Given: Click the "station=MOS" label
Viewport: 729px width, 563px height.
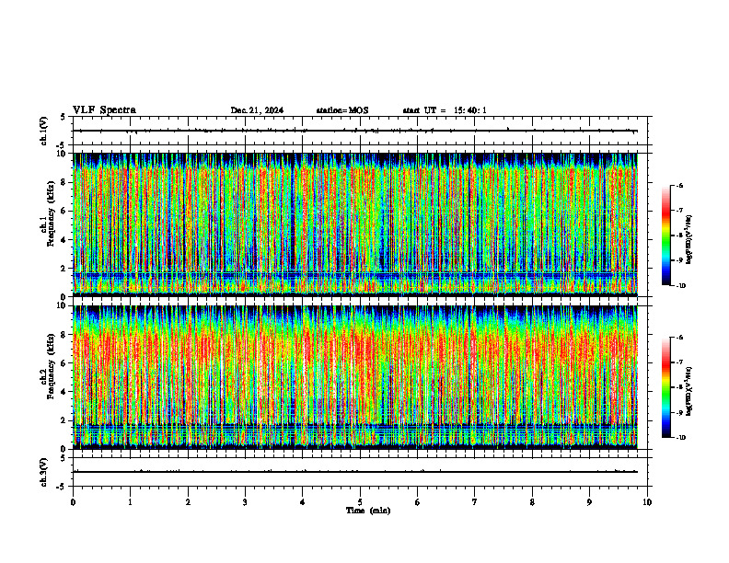Looking at the screenshot, I should click(x=342, y=110).
